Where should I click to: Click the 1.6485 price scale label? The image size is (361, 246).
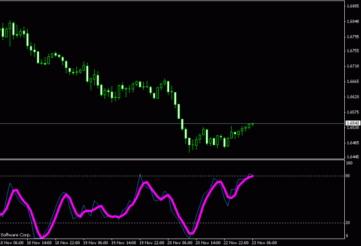(353, 143)
